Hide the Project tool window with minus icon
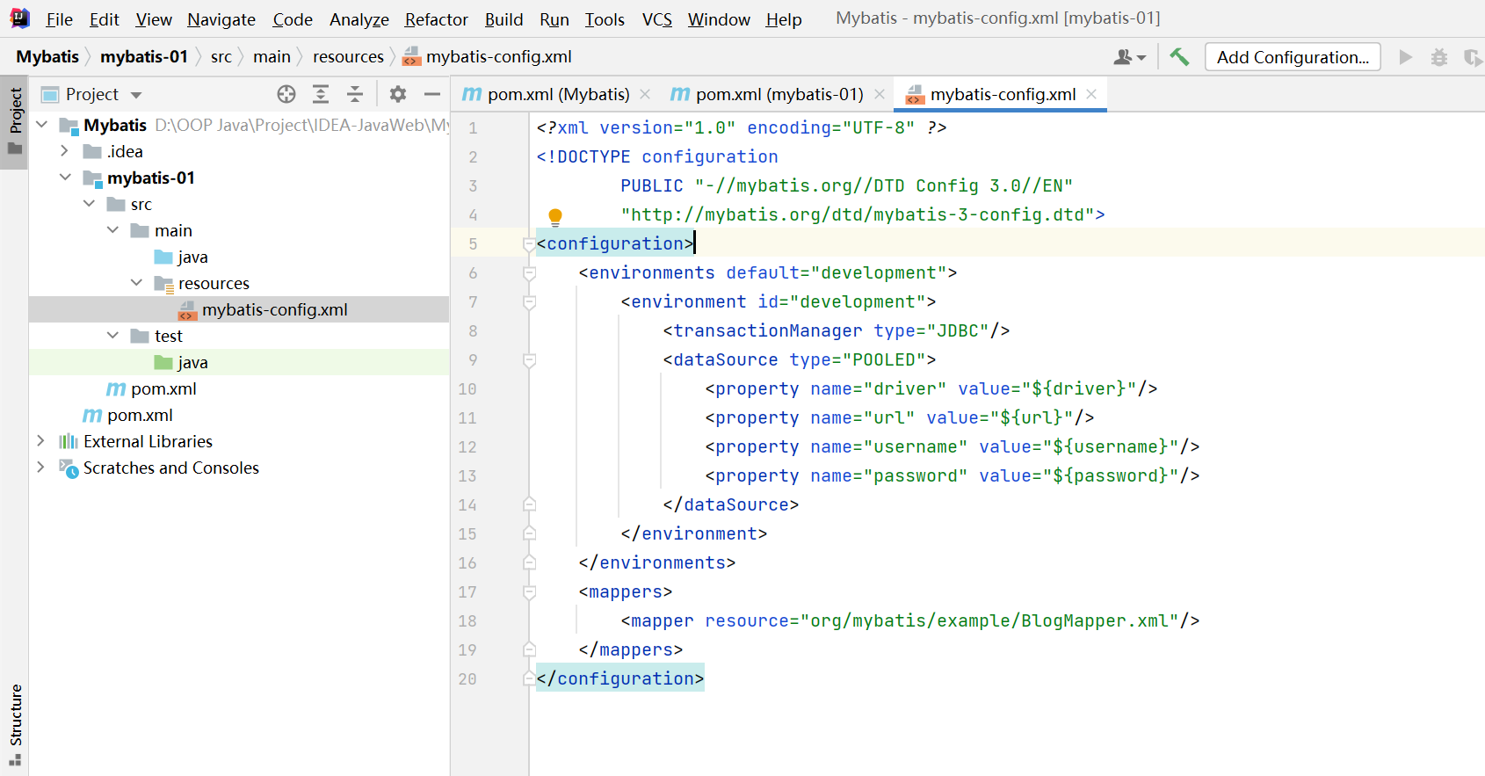 (432, 94)
